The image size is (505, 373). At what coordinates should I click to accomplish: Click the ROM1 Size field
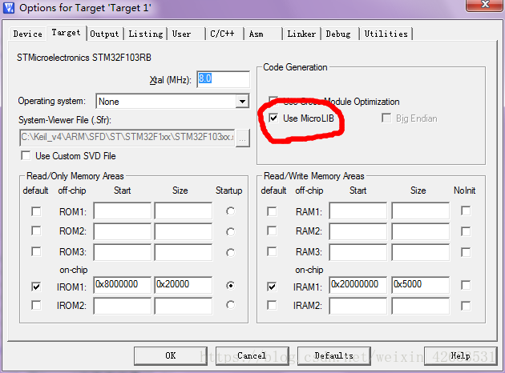(x=184, y=211)
